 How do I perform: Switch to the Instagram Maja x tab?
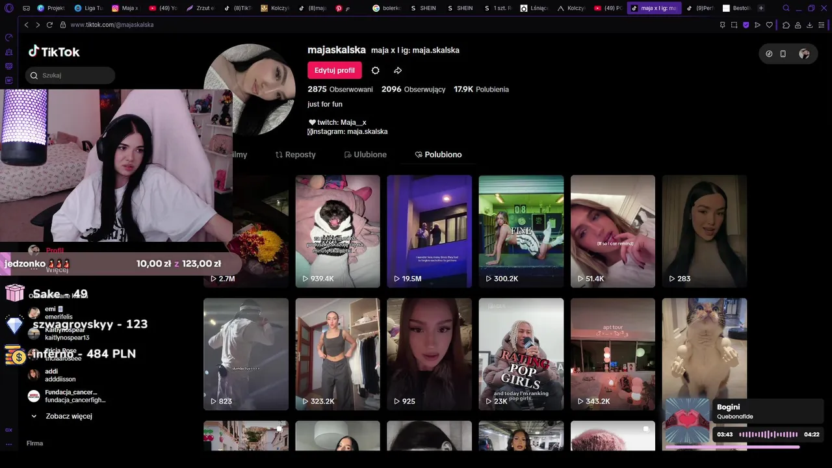(x=125, y=8)
